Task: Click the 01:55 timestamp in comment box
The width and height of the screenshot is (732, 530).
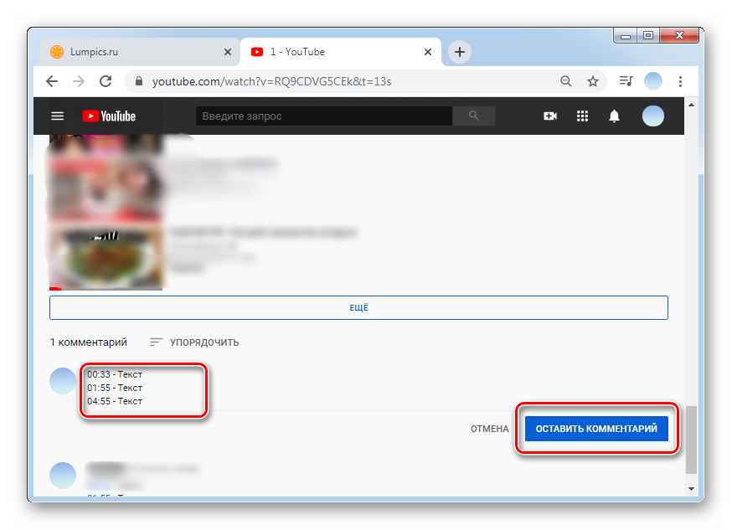Action: 99,388
